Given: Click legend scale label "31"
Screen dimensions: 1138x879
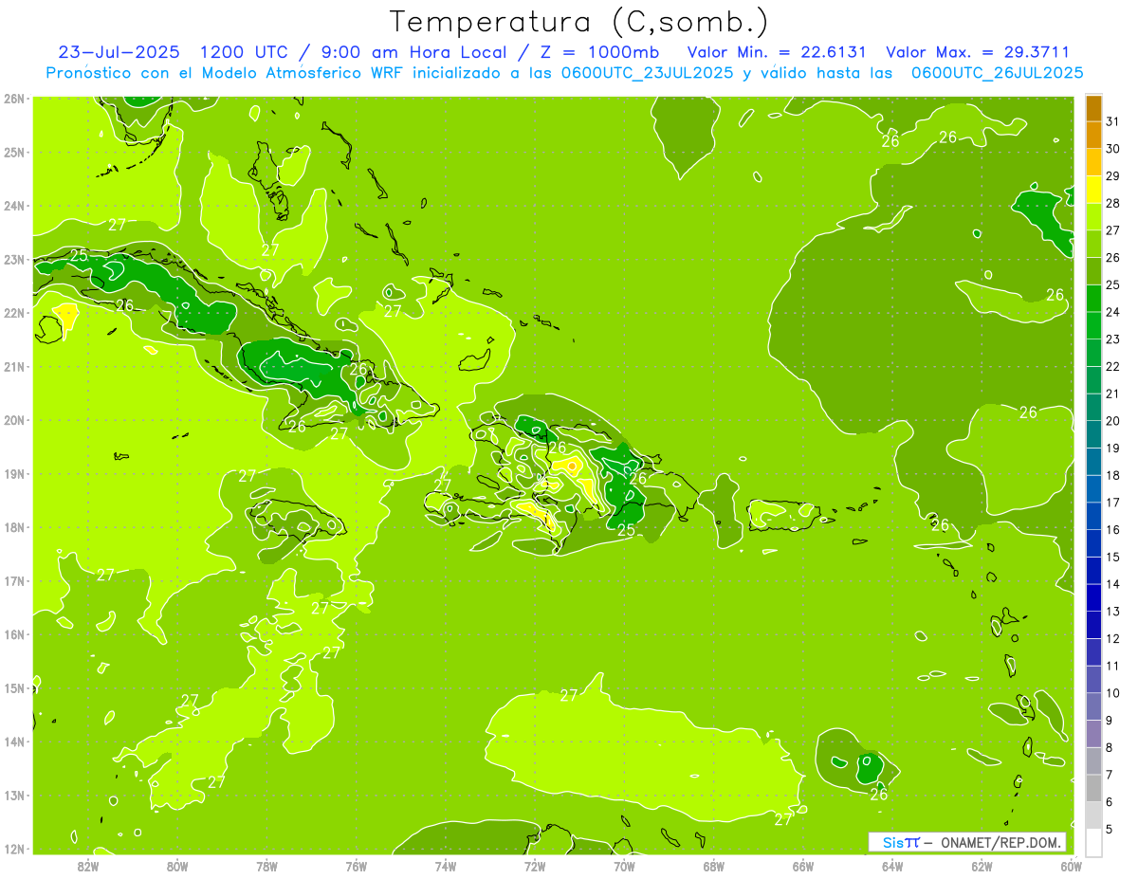Looking at the screenshot, I should click(x=1112, y=122).
